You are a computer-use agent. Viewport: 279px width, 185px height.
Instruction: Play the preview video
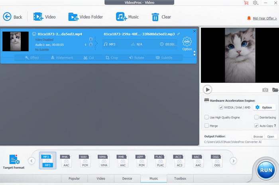click(208, 90)
